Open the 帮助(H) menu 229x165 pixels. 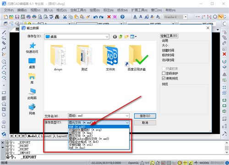pos(170,10)
